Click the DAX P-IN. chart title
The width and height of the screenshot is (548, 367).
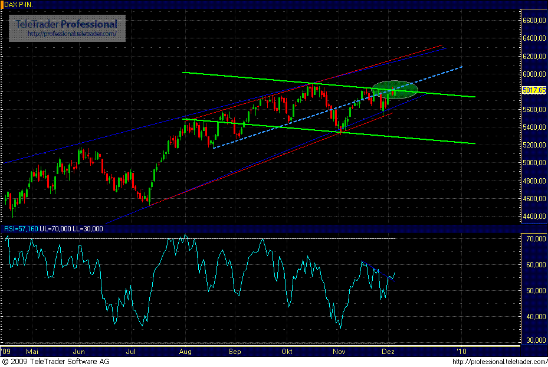[x=18, y=4]
